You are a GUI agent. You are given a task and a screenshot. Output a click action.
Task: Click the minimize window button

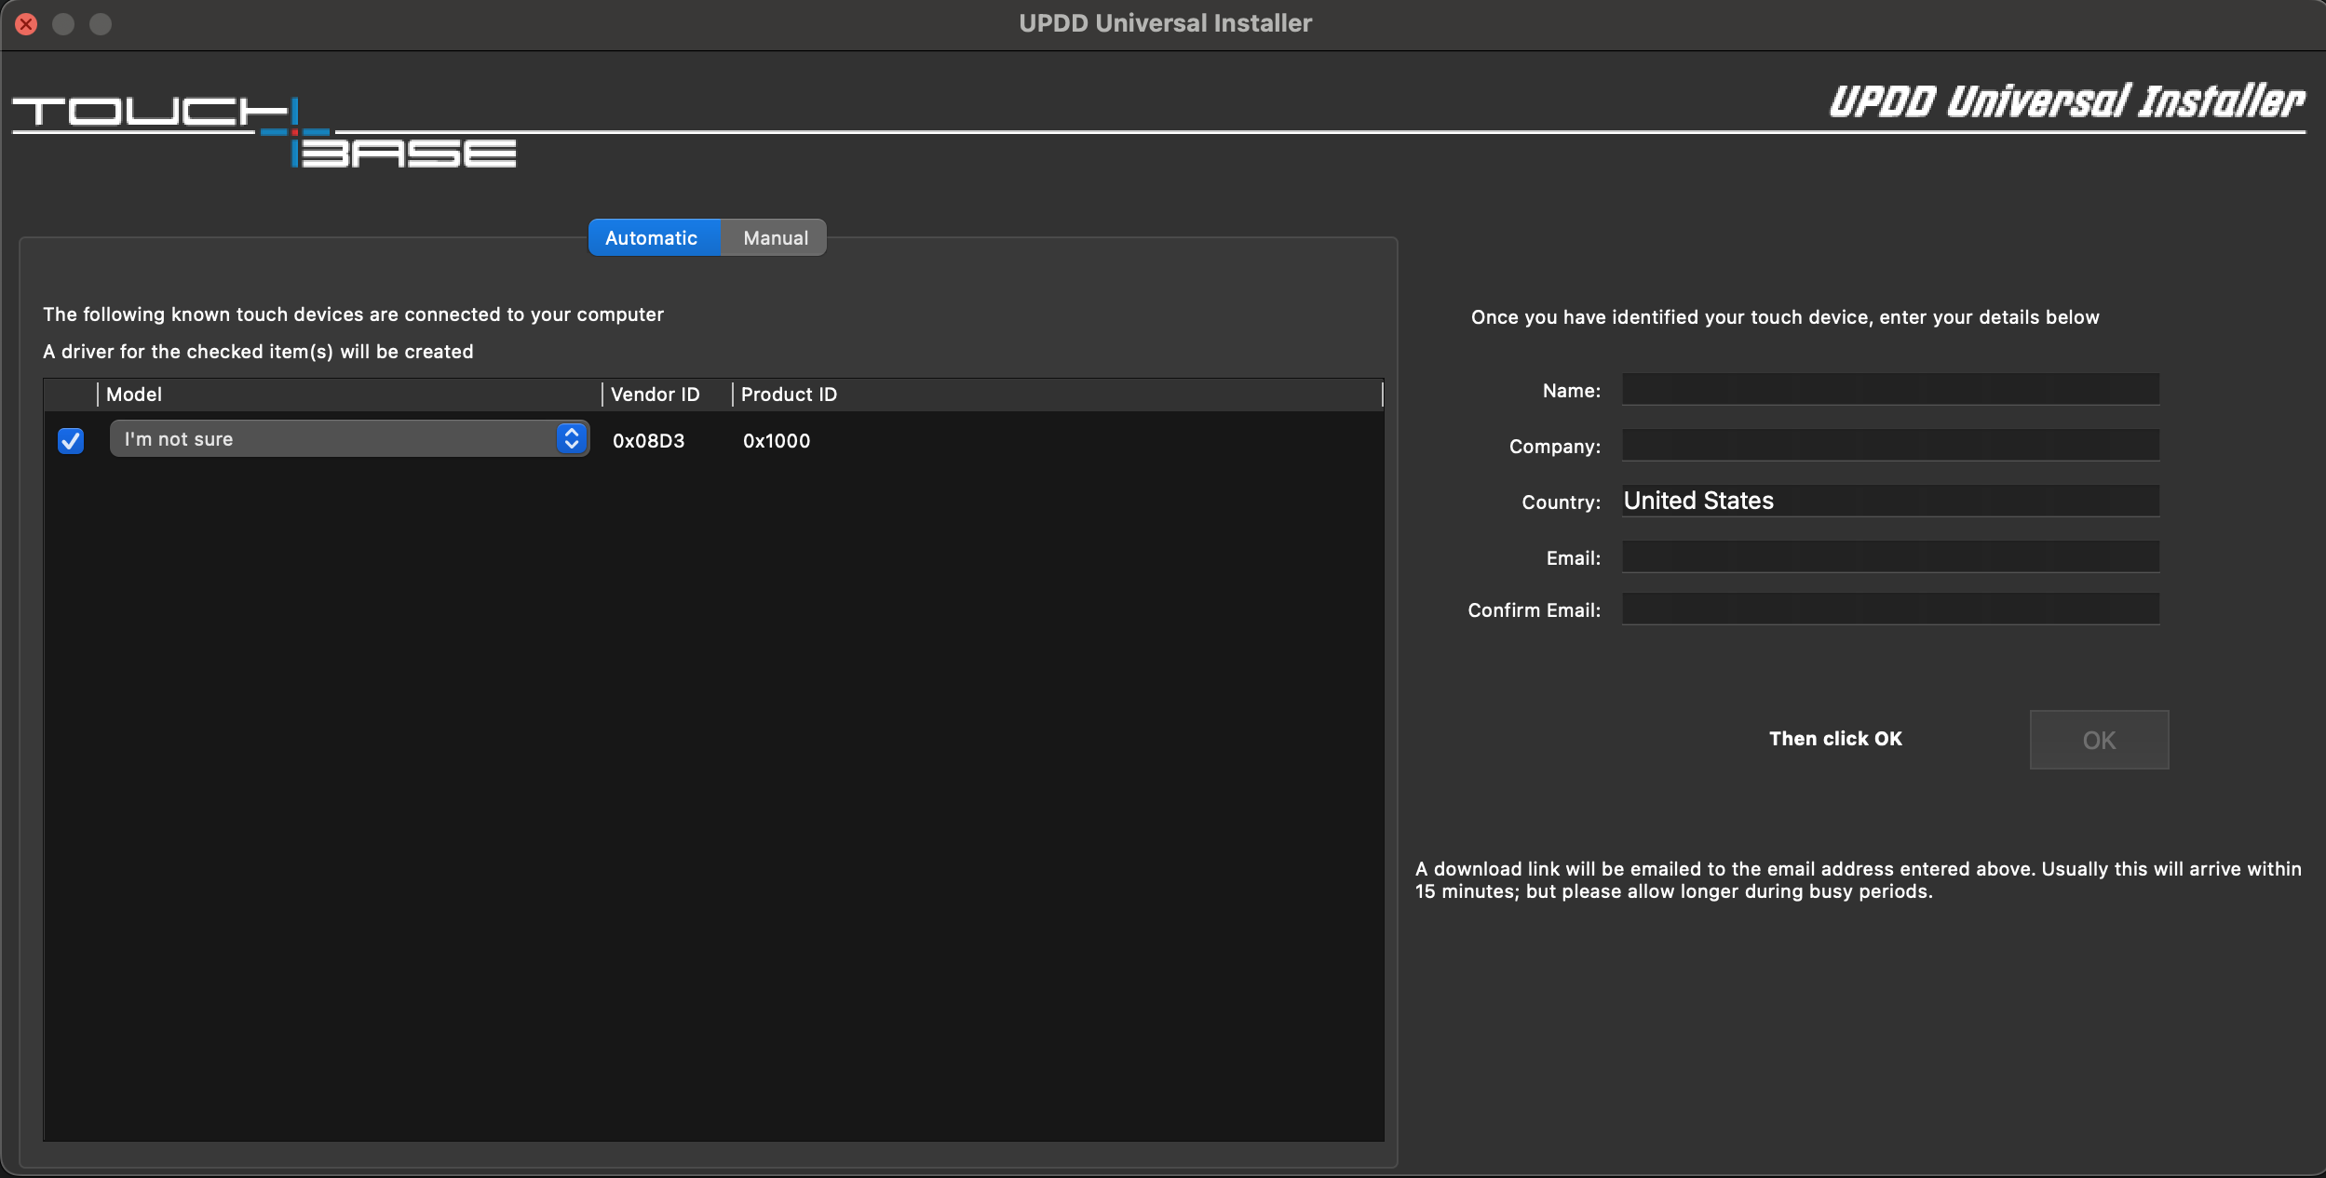click(63, 24)
